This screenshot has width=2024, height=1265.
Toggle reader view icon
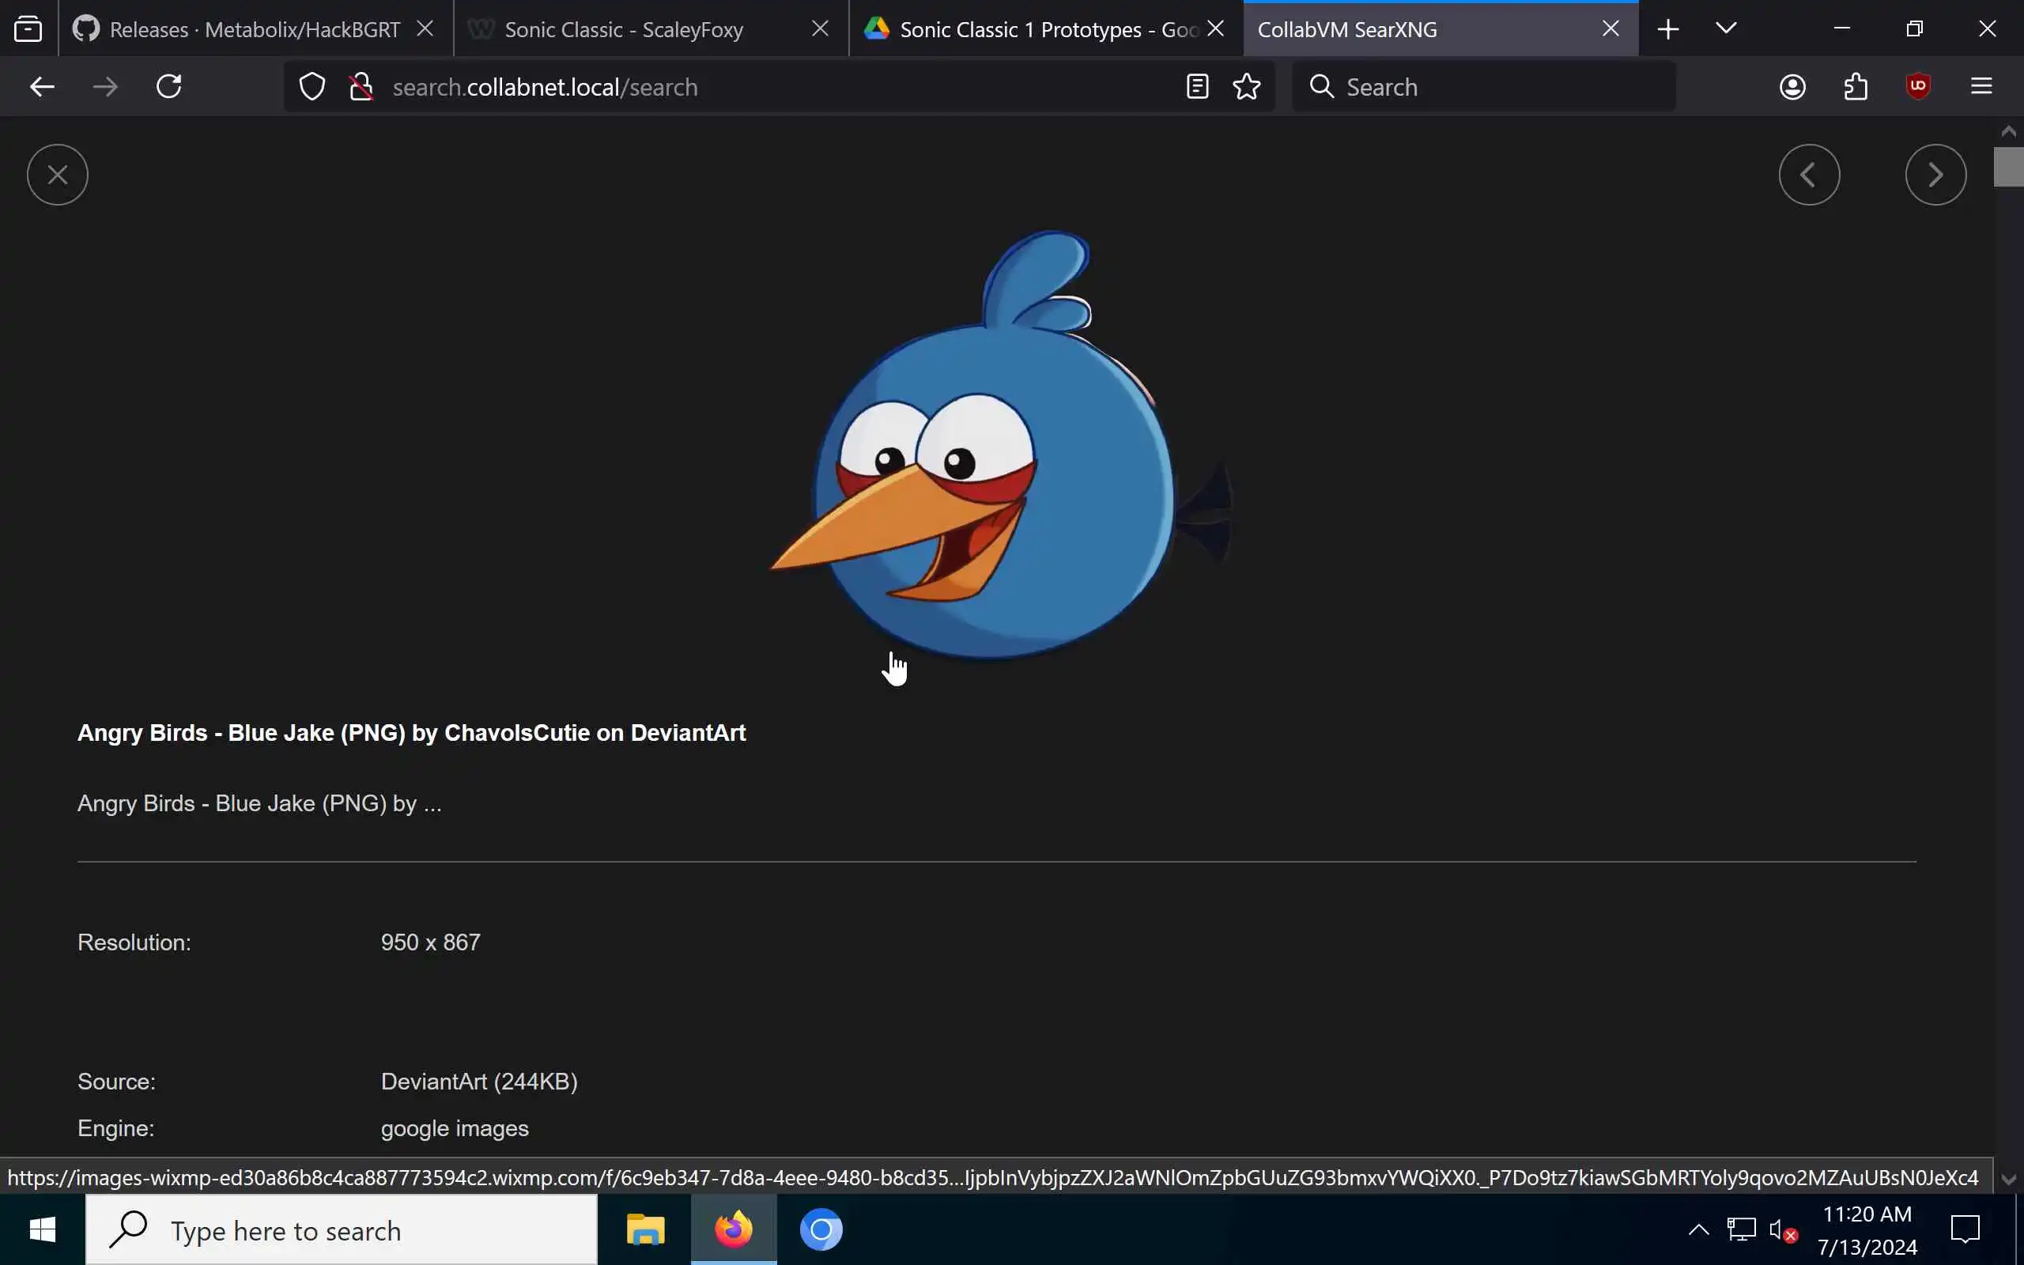point(1197,86)
